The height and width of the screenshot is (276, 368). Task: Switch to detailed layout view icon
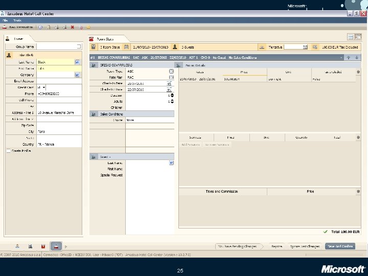tap(358, 37)
